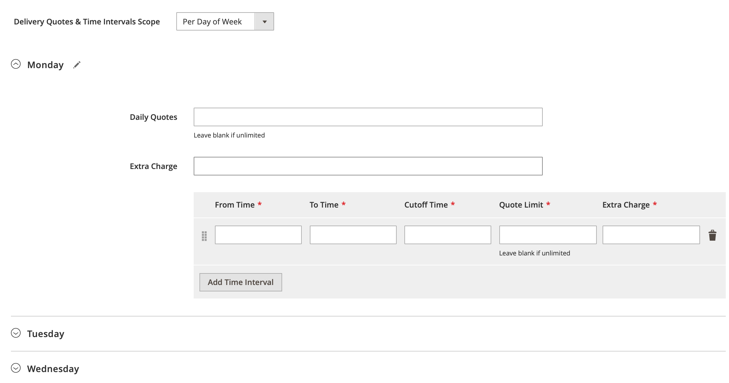
Task: Click the From Time input box
Action: (258, 235)
